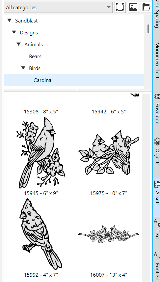Select wide cardinal pair thumbnail 16007
The image size is (160, 282).
pos(109,234)
